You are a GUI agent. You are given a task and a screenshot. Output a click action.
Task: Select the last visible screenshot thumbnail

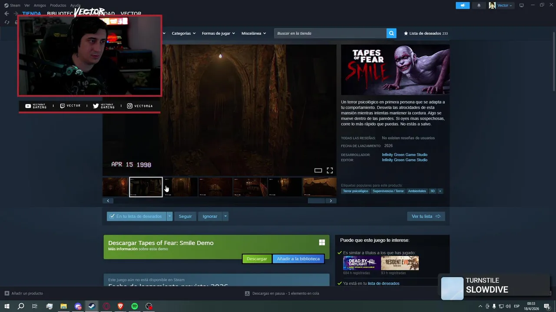pos(319,187)
